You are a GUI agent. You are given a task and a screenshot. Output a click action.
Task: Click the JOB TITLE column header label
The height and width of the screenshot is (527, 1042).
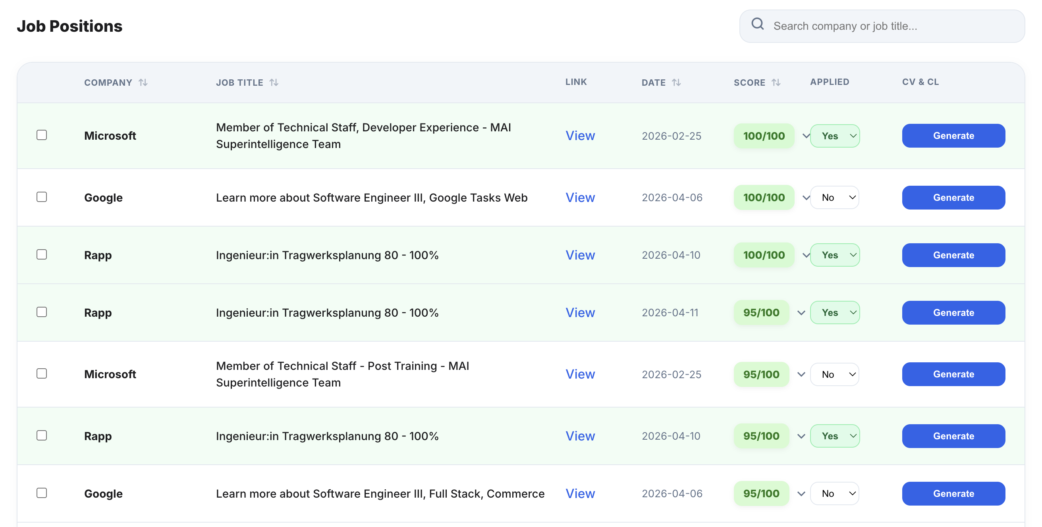click(x=239, y=83)
